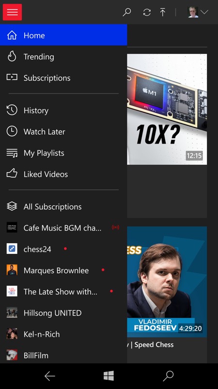The image size is (218, 389).
Task: Click the Home house icon
Action: 12,35
